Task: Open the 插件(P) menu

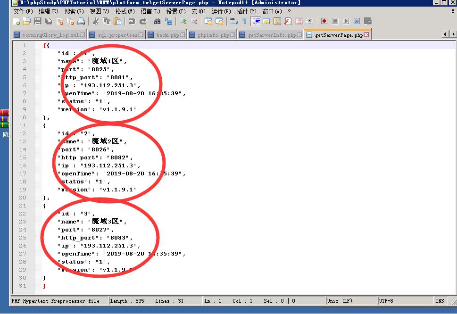Action: pyautogui.click(x=247, y=11)
